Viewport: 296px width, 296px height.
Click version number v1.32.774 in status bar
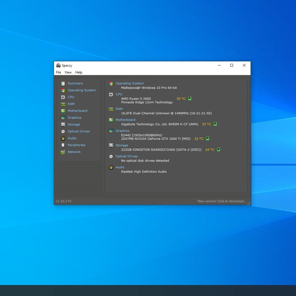pos(63,201)
